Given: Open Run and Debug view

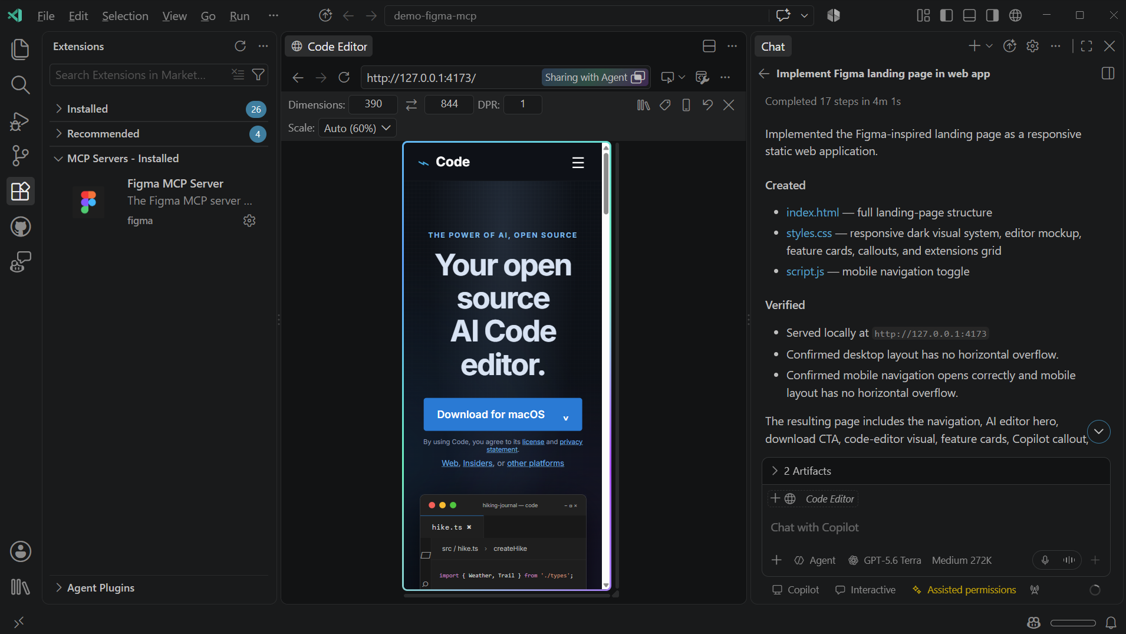Looking at the screenshot, I should pyautogui.click(x=20, y=121).
